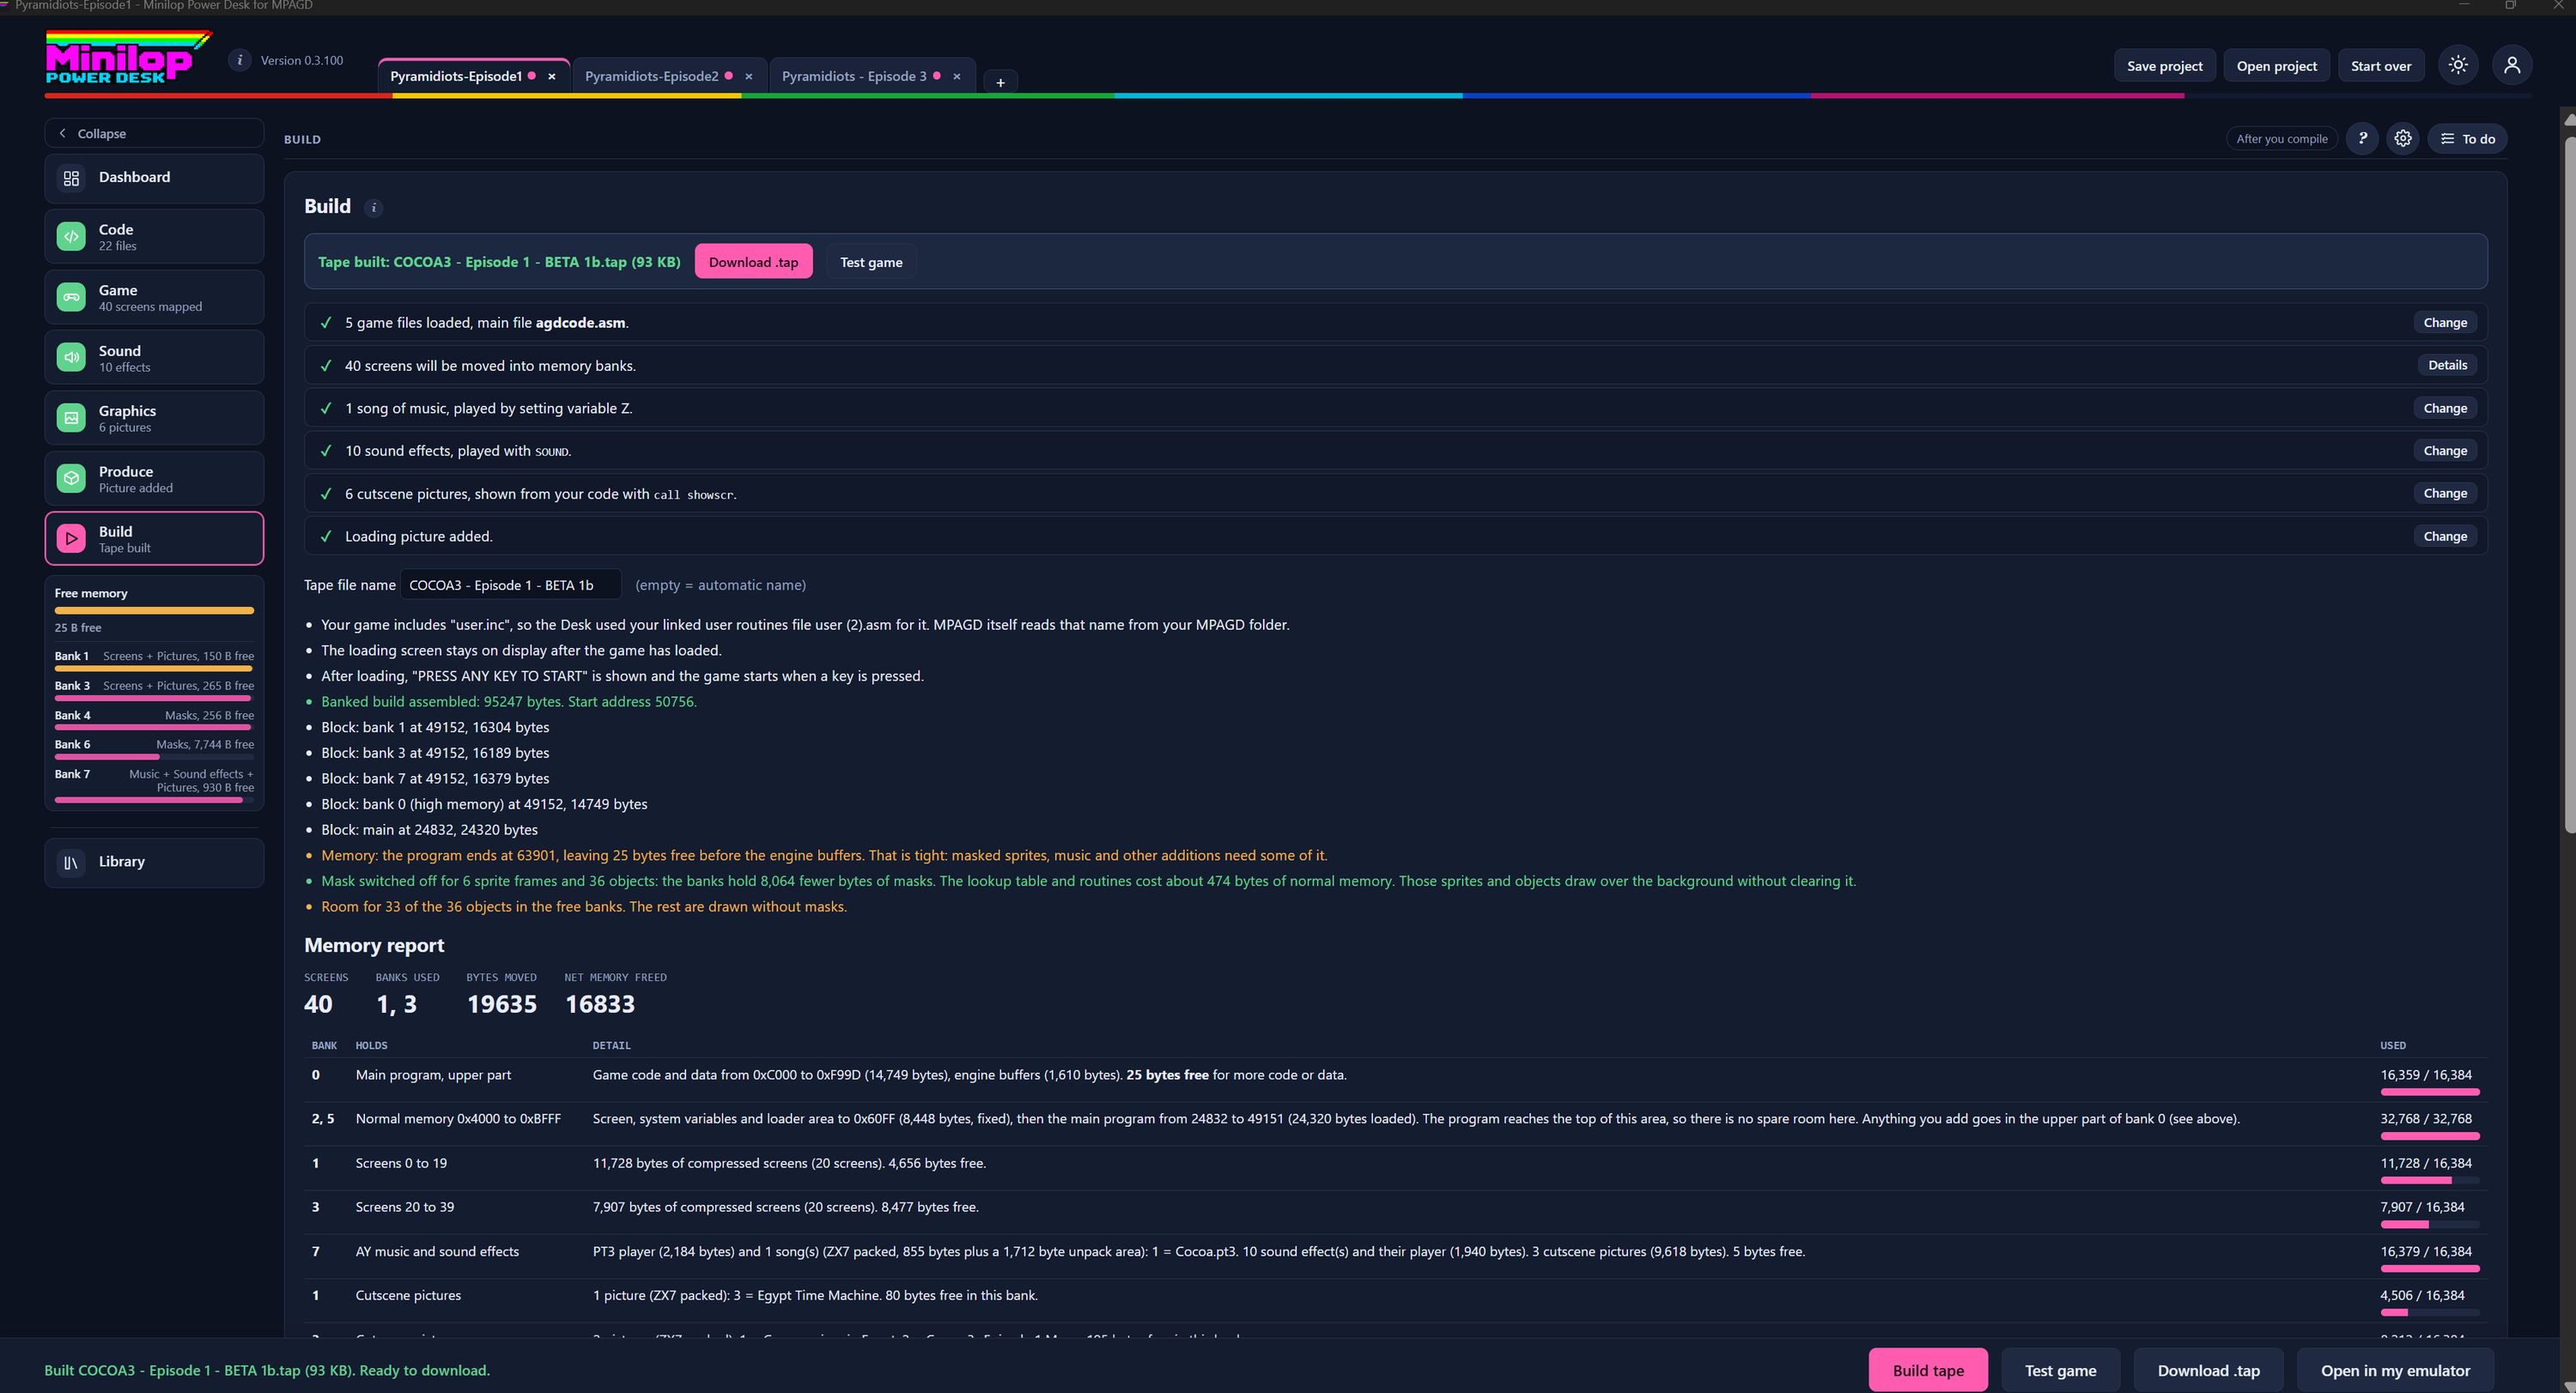Screen dimensions: 2576x1393
Task: Click the version info icon
Action: [239, 60]
